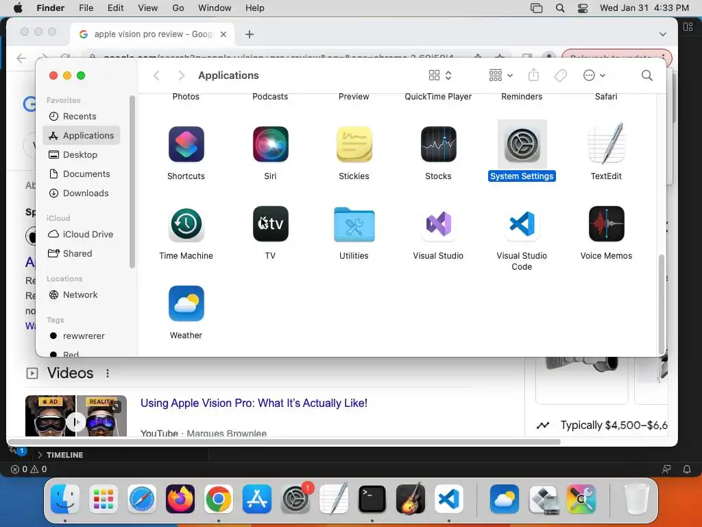Open the Go menu
Viewport: 702px width, 527px height.
point(178,8)
